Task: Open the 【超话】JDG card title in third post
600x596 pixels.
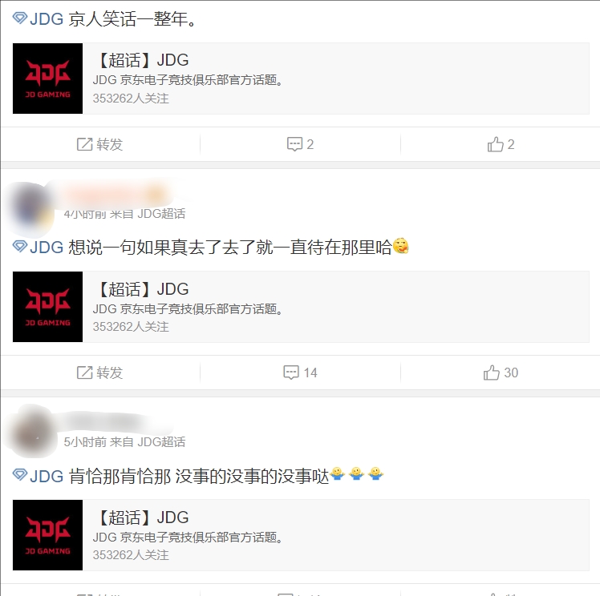Action: point(141,517)
